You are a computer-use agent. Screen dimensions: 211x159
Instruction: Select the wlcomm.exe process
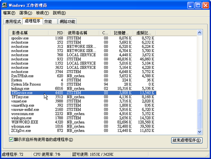pos(83,126)
